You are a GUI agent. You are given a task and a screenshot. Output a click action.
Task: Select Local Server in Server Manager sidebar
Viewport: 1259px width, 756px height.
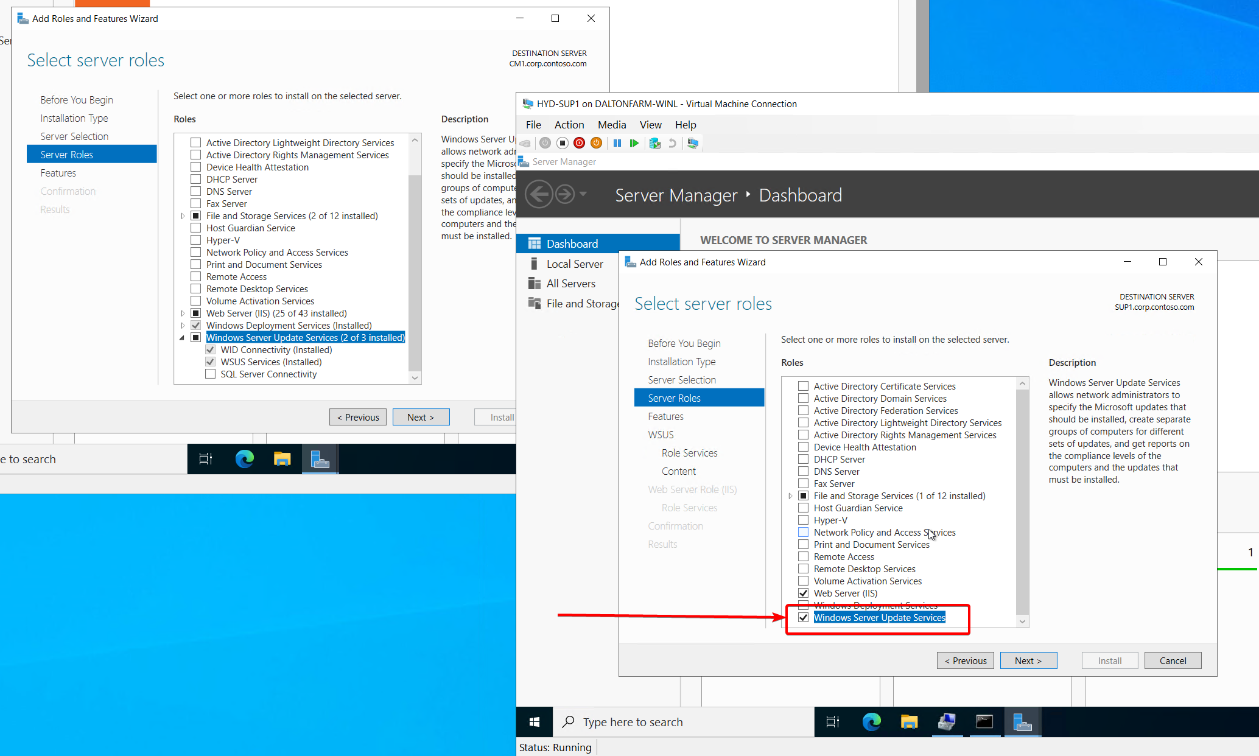(575, 264)
